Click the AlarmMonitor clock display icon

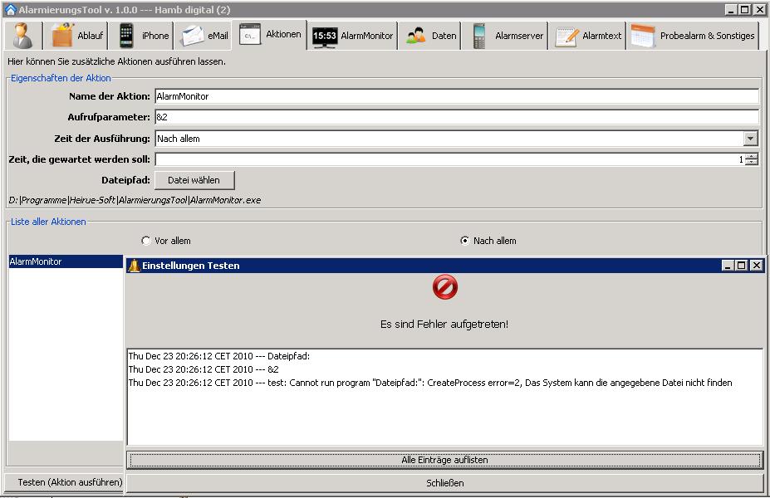tap(325, 36)
